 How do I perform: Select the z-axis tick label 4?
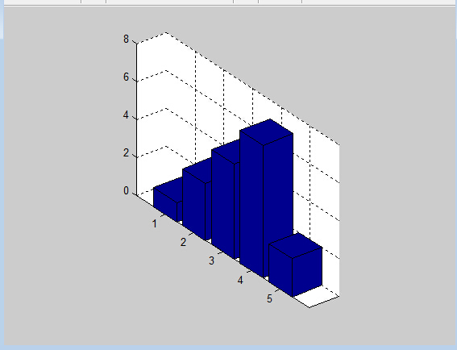[x=126, y=115]
